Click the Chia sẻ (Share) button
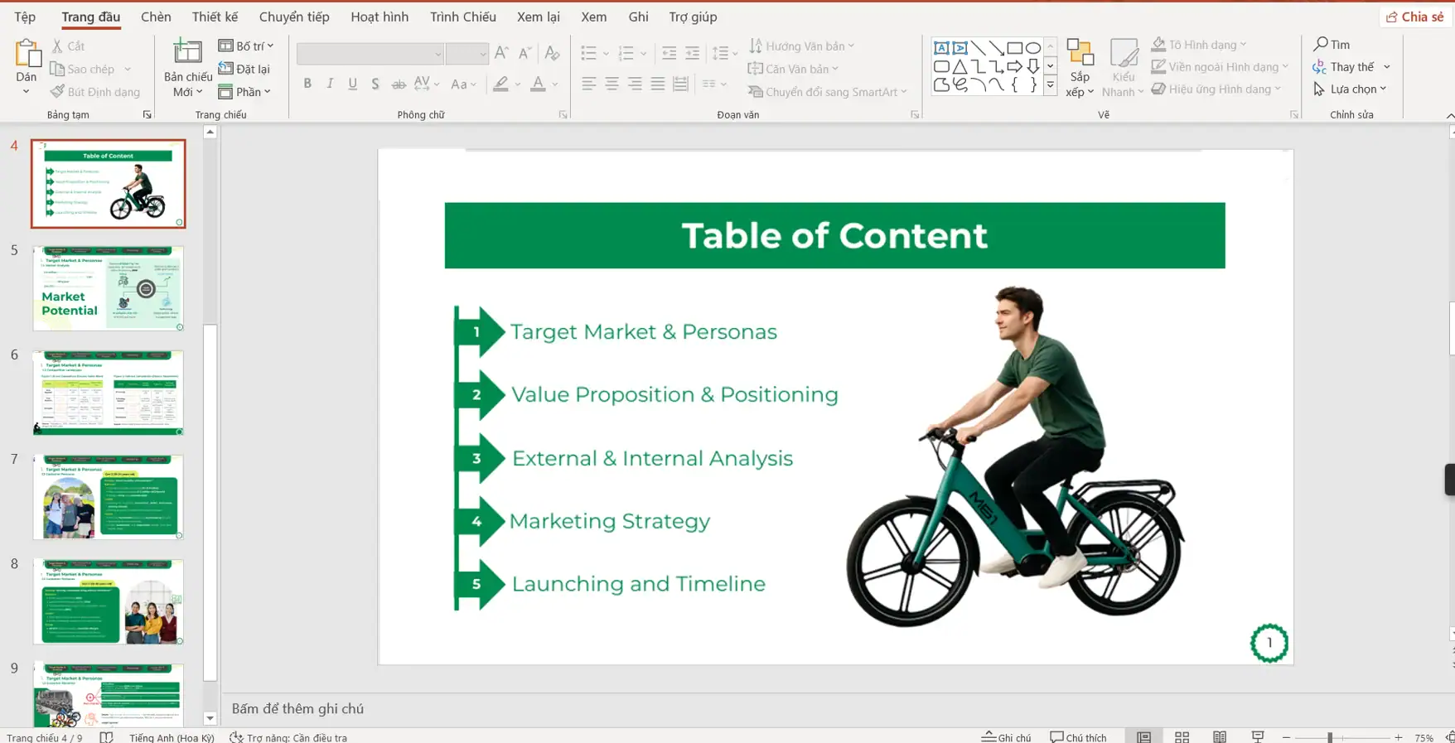 tap(1415, 17)
